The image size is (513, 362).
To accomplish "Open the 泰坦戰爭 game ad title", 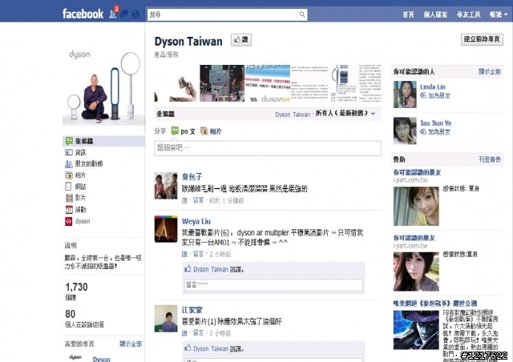I will pos(435,304).
